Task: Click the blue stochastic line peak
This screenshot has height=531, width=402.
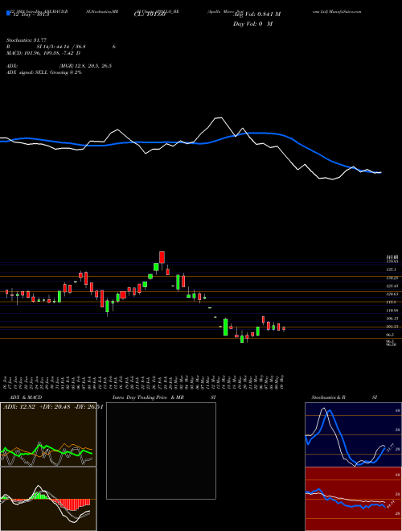Action: click(x=330, y=411)
